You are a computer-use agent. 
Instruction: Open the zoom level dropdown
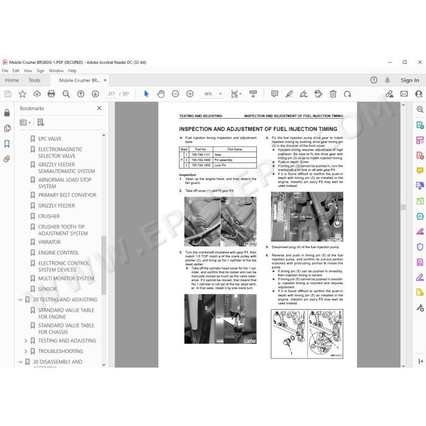[220, 94]
